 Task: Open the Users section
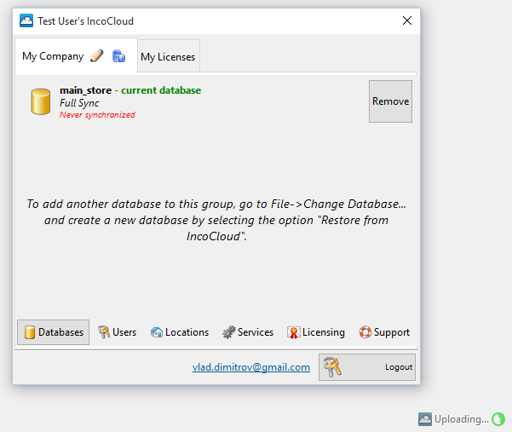coord(118,332)
